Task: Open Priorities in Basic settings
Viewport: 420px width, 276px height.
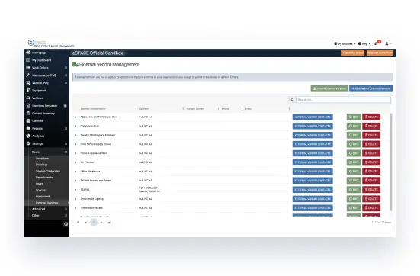Action: pyautogui.click(x=41, y=165)
